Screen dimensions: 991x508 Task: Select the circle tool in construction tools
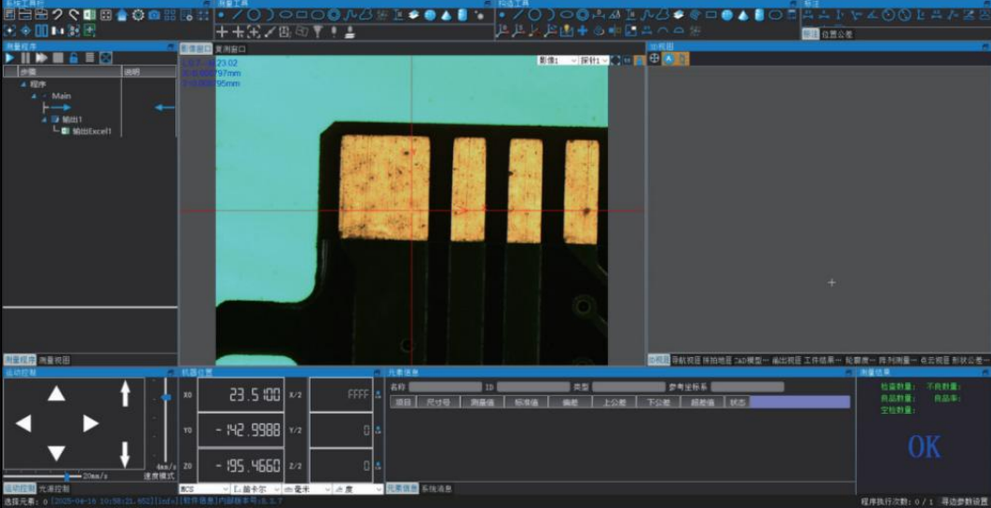click(535, 15)
